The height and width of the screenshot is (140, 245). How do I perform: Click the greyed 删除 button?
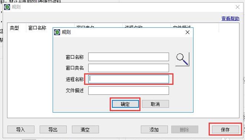coord(185,130)
